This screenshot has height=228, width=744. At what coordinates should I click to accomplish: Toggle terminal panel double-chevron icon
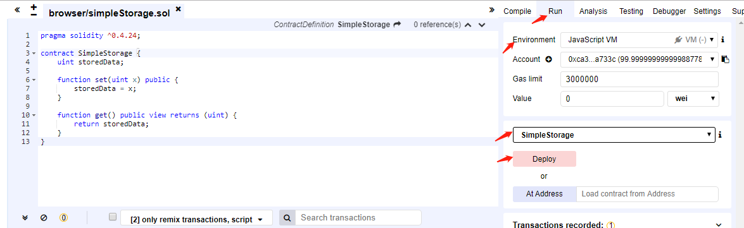25,218
